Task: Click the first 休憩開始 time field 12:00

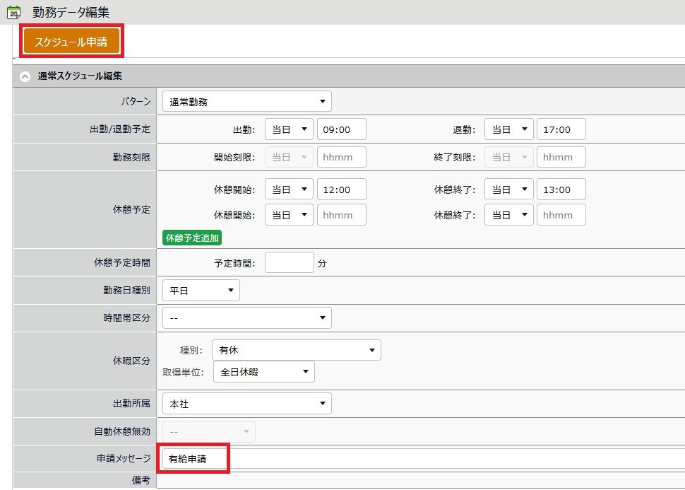Action: tap(342, 189)
